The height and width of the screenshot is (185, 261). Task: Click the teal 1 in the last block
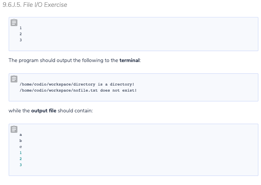coord(21,153)
